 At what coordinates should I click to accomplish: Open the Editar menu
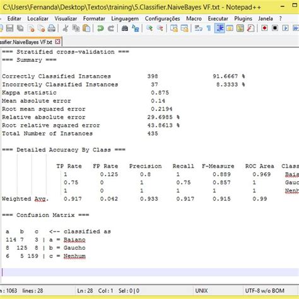tap(14, 19)
